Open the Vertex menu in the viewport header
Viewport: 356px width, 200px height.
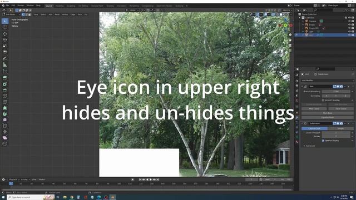click(65, 14)
